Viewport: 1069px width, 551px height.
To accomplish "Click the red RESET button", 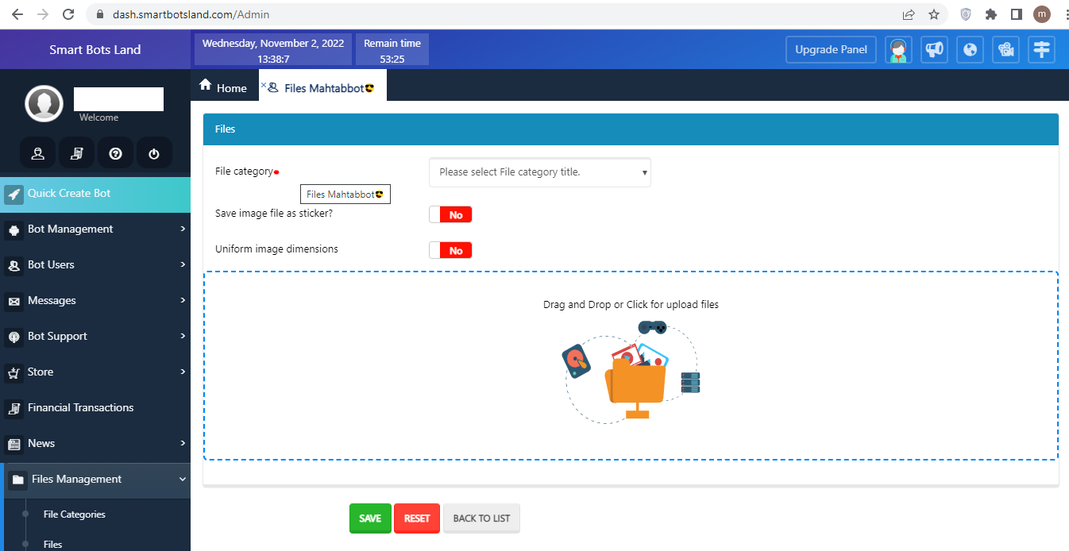I will point(417,518).
